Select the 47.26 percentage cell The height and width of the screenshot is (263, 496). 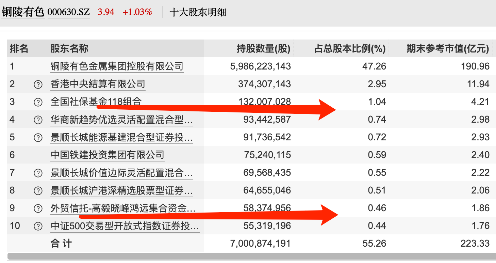[374, 66]
